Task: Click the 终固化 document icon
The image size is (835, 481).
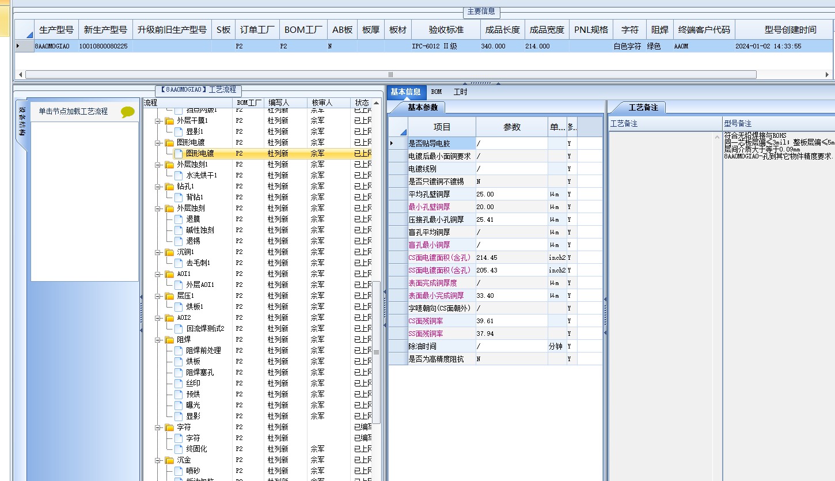Action: click(x=179, y=449)
